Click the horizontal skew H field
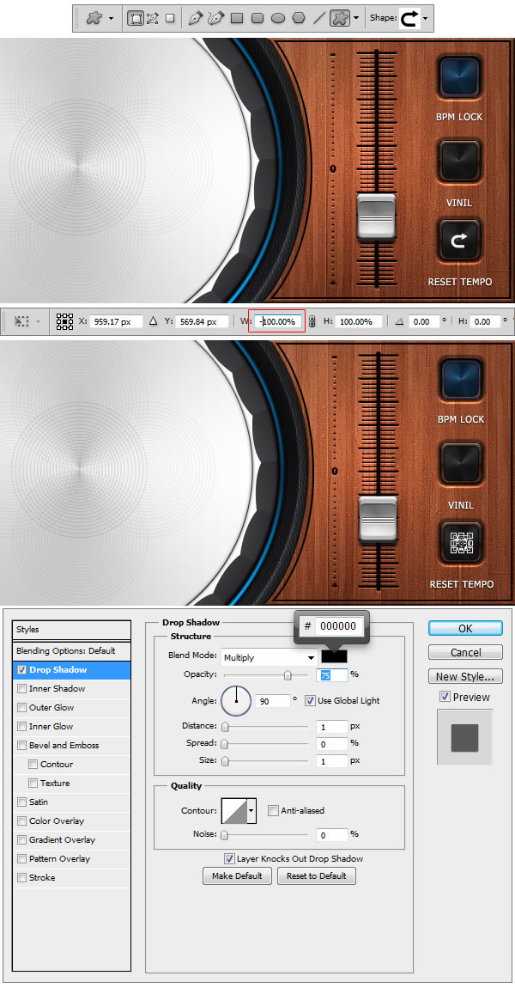 484,321
